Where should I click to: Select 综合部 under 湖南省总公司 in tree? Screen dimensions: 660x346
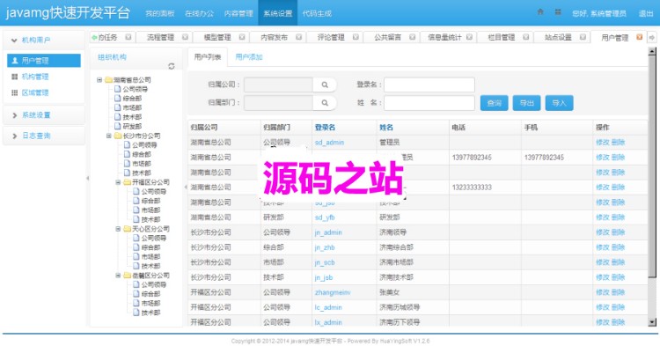click(132, 99)
